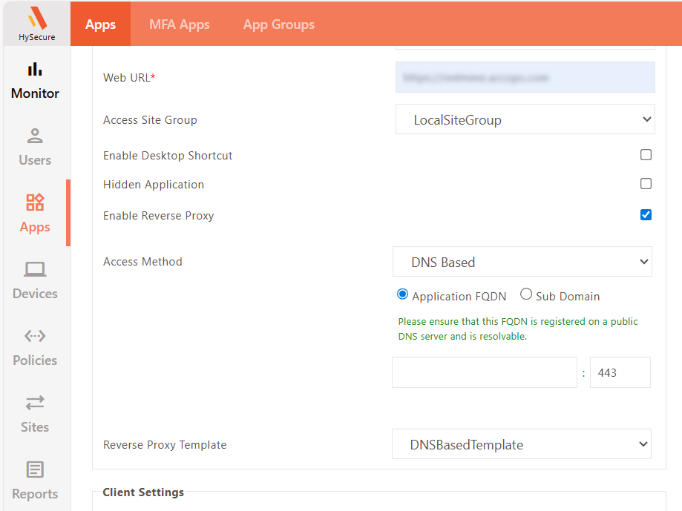
Task: Select the Apps grid icon in sidebar
Action: (x=35, y=202)
